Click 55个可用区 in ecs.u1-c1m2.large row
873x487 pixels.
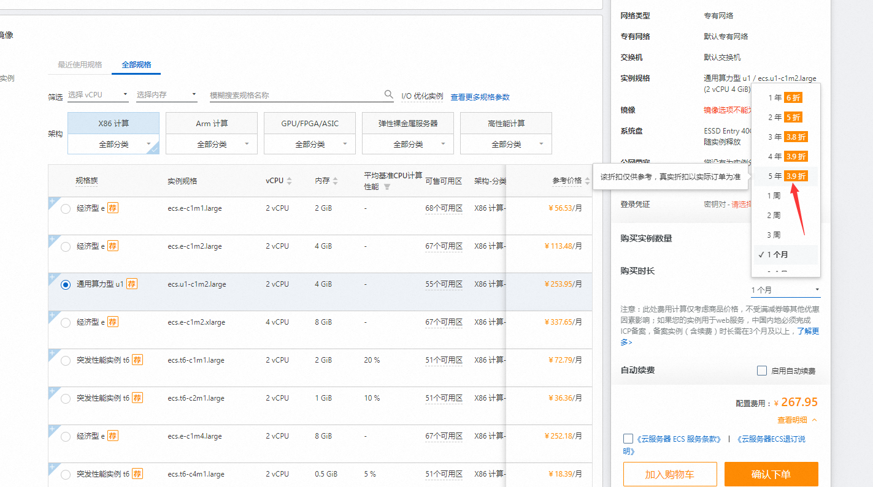pyautogui.click(x=444, y=284)
